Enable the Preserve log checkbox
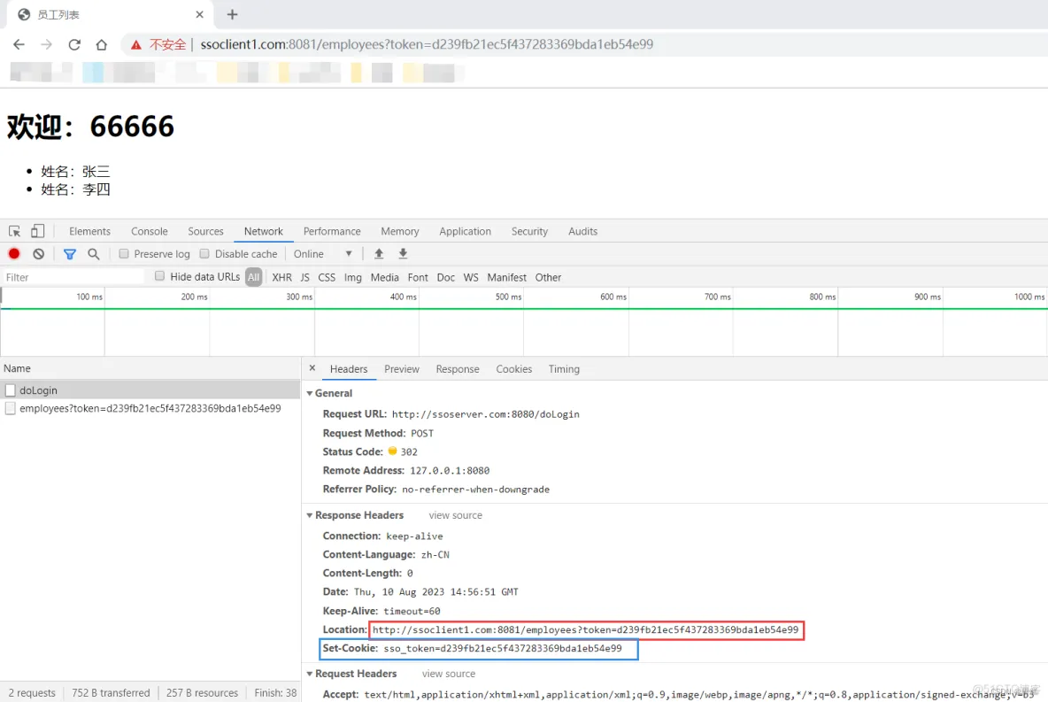1048x702 pixels. 123,253
